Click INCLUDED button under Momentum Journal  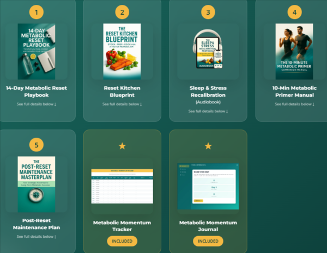[x=208, y=241]
